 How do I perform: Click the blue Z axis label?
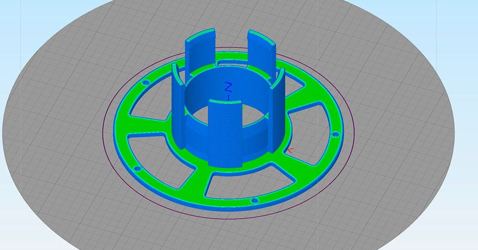click(229, 86)
